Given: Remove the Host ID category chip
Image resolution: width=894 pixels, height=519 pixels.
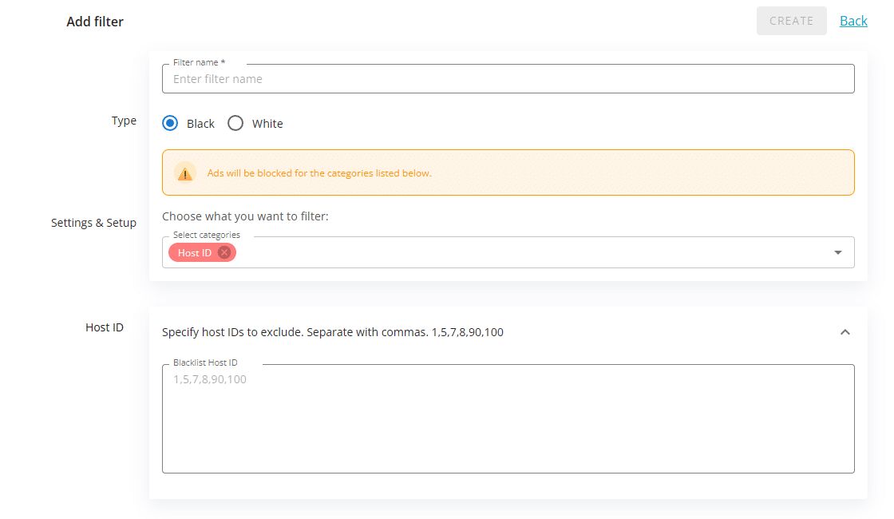Looking at the screenshot, I should click(x=224, y=252).
